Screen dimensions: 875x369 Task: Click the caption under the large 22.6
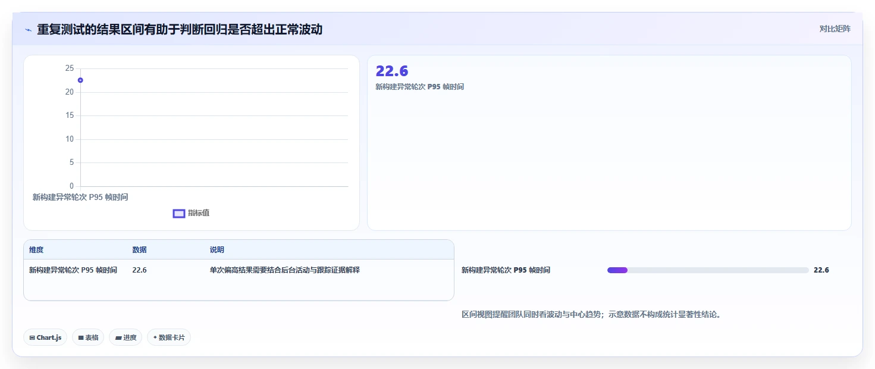[x=419, y=87]
